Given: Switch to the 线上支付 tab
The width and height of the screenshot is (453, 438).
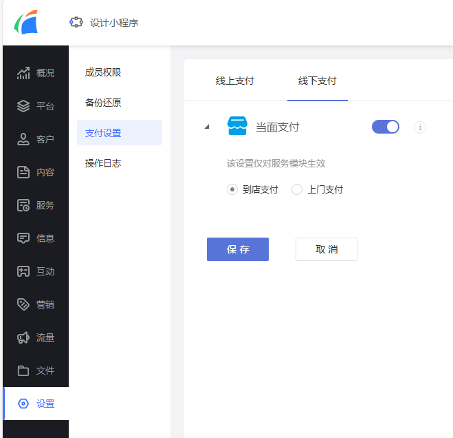Looking at the screenshot, I should (x=235, y=81).
